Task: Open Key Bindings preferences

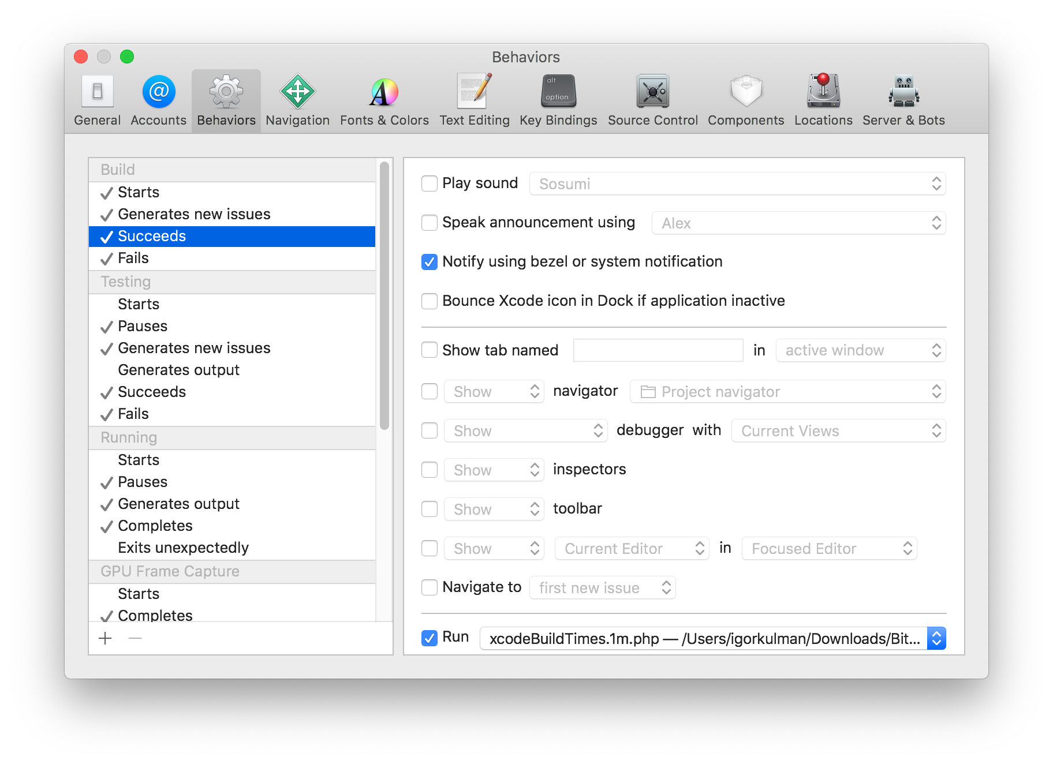Action: click(x=558, y=100)
